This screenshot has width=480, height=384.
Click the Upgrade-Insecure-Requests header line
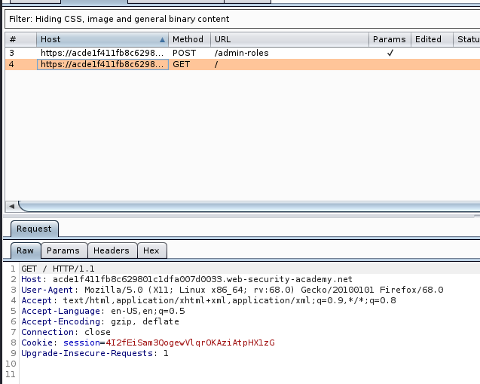click(95, 353)
